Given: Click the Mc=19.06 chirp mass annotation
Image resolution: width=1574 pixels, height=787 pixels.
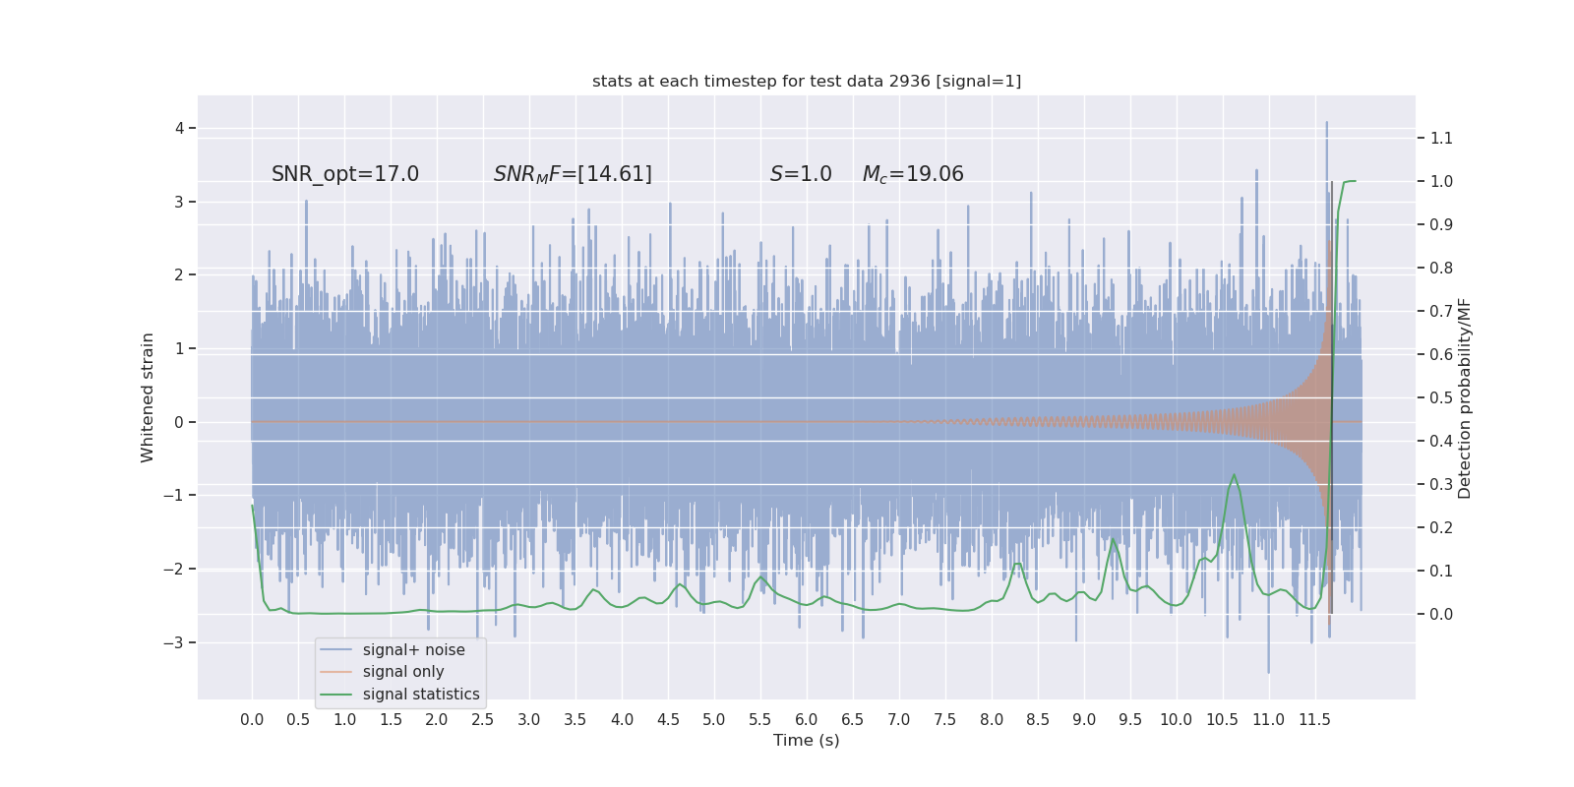Looking at the screenshot, I should [913, 174].
